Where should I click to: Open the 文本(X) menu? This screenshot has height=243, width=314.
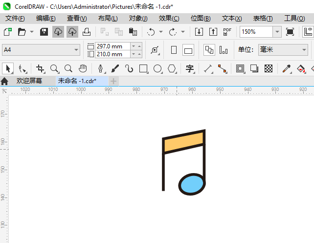coord(232,19)
